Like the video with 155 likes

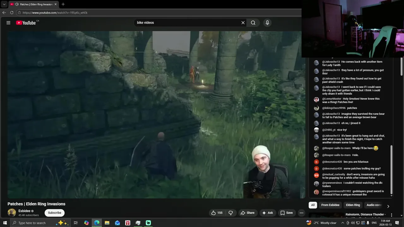click(x=217, y=213)
